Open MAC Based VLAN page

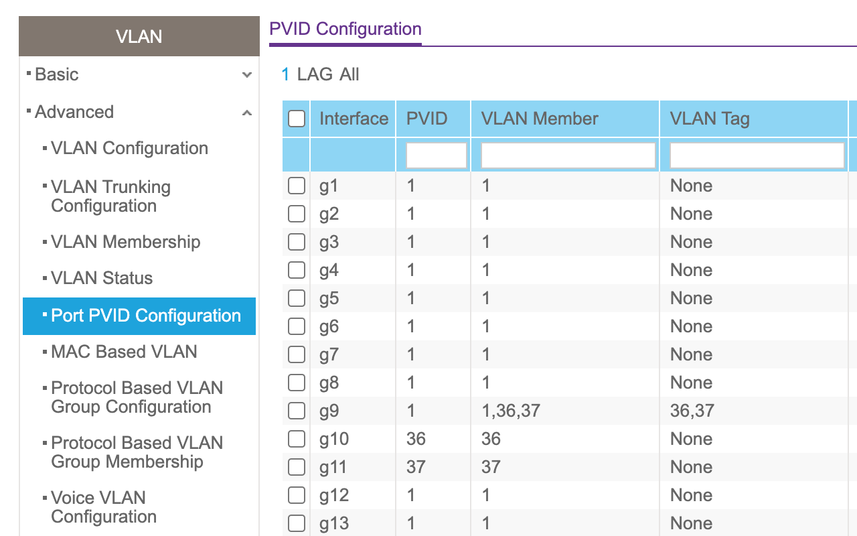point(124,352)
